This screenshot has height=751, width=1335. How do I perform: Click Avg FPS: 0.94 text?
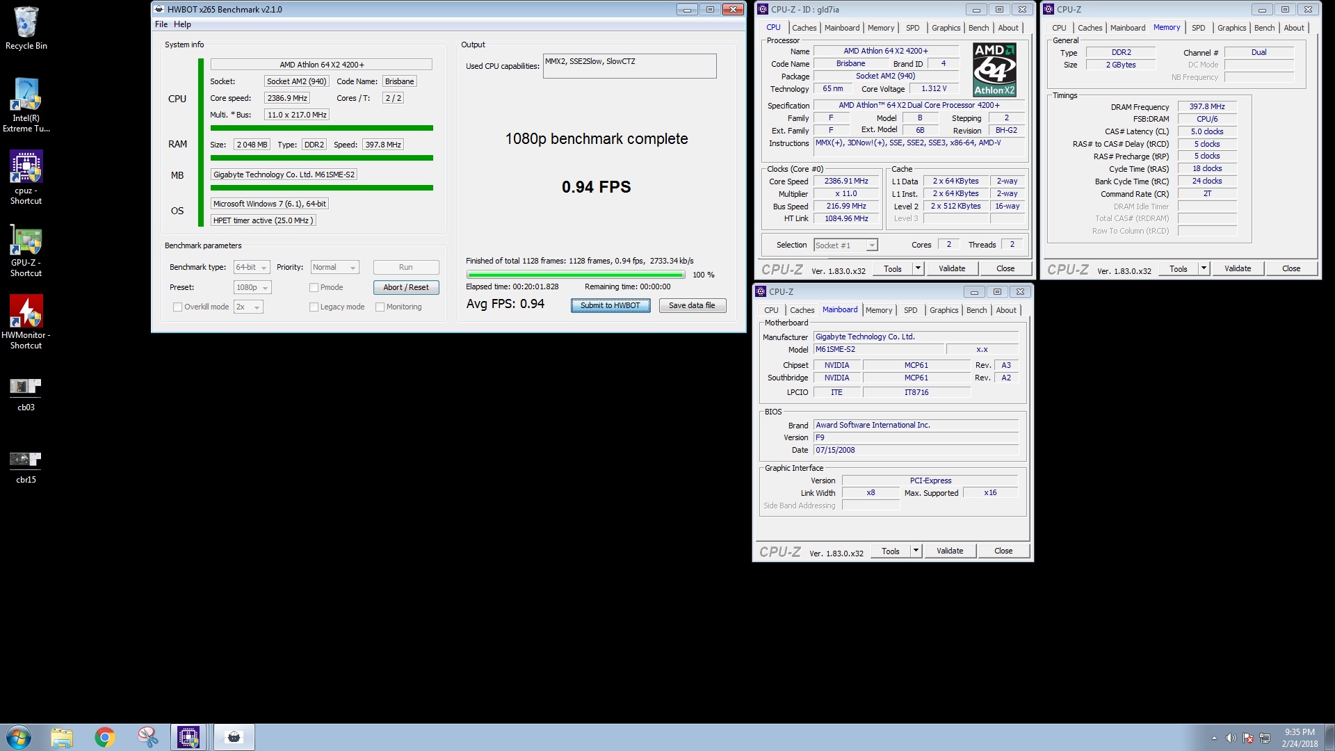point(505,304)
